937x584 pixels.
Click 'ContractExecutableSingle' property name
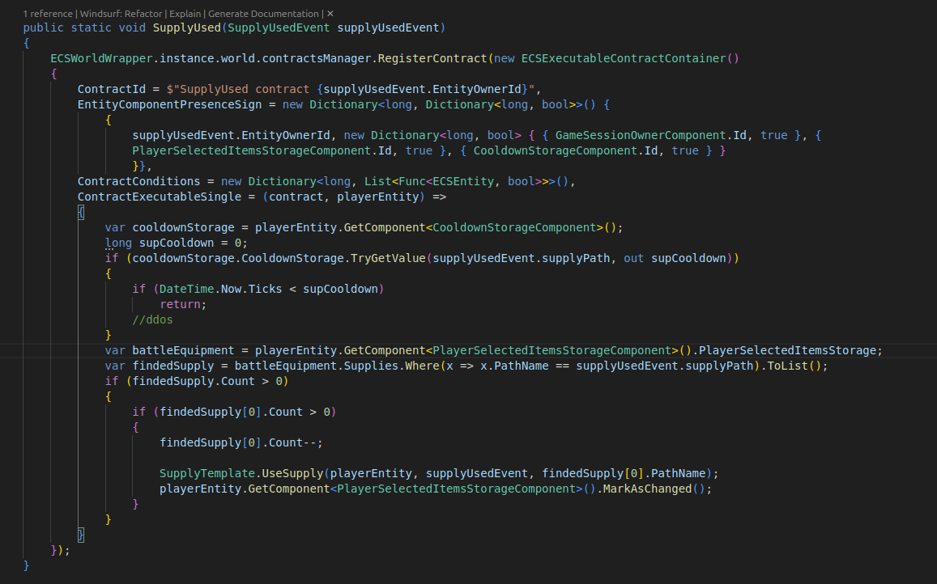pos(160,197)
